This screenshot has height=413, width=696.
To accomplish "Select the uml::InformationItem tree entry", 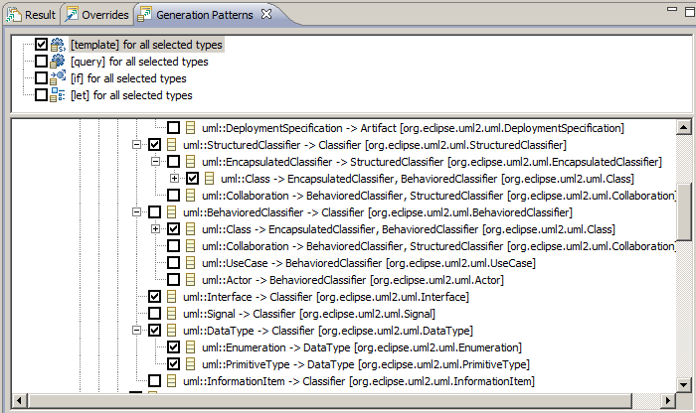I will click(x=358, y=381).
